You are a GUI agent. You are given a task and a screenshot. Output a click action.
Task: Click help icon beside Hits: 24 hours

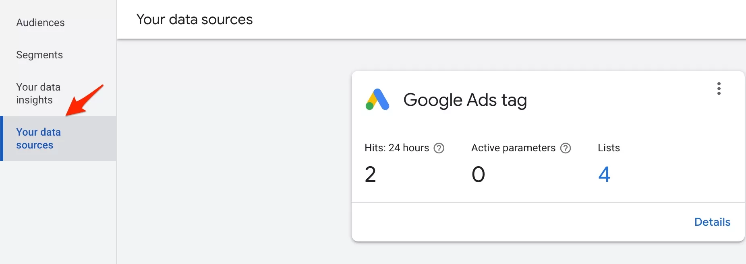(439, 148)
